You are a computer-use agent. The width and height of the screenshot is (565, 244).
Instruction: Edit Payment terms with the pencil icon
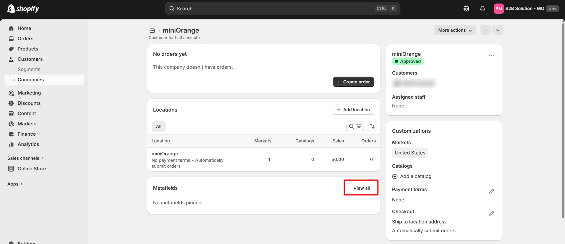tap(491, 191)
